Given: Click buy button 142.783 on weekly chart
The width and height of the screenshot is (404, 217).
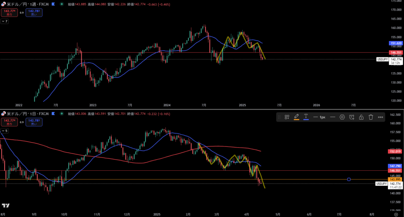Looking at the screenshot, I should click(34, 13).
